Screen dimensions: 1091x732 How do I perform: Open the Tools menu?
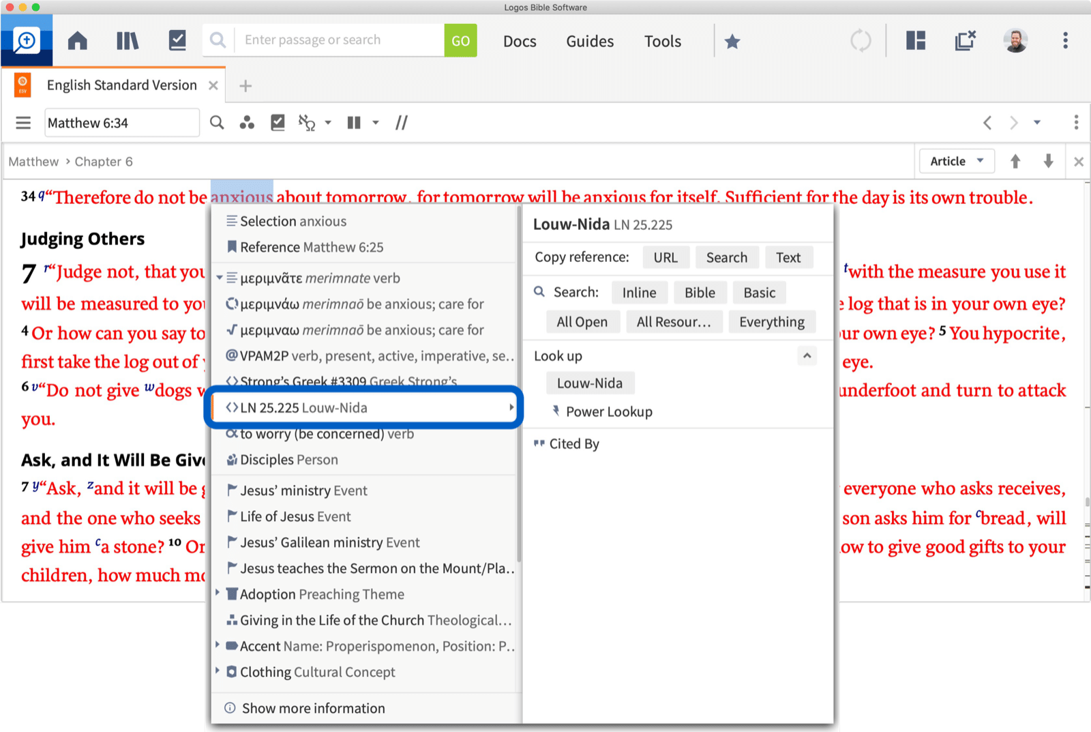point(663,41)
